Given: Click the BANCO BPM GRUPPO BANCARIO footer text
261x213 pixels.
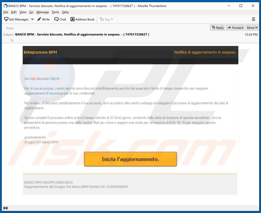Looking at the screenshot, I should [49, 182].
